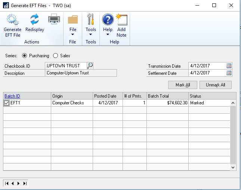Maximize the Generate EFT Files window
The width and height of the screenshot is (241, 190).
(214, 5)
